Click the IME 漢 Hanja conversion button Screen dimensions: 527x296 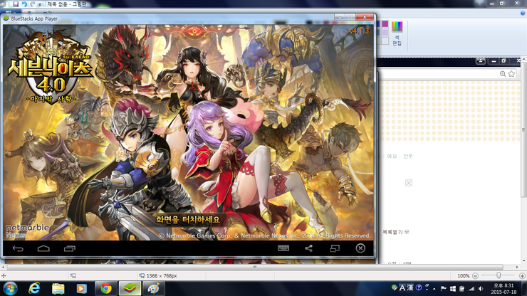[x=410, y=288]
